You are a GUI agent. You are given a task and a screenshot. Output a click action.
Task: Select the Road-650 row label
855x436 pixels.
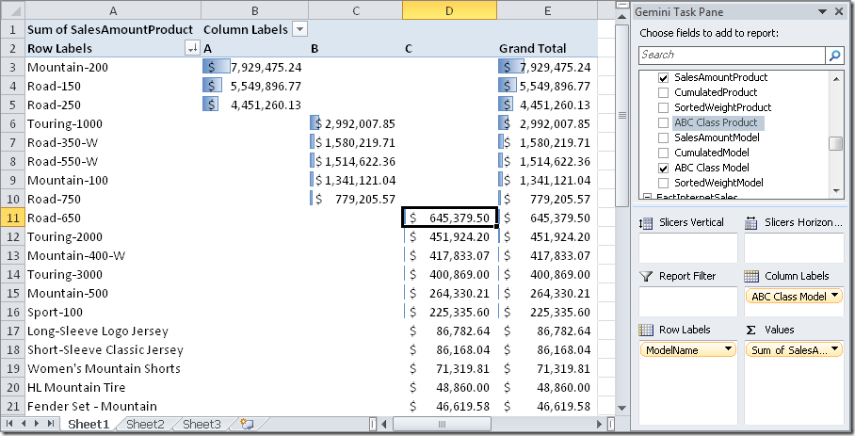pyautogui.click(x=113, y=218)
